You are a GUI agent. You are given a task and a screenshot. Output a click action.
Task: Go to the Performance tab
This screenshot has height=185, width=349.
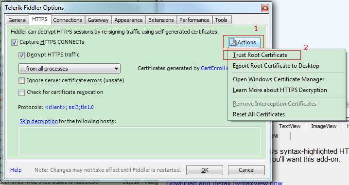coord(194,20)
